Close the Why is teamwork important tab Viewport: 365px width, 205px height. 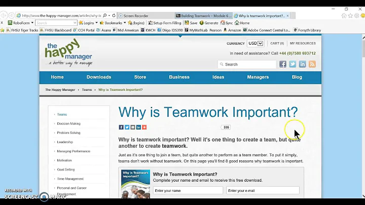click(288, 16)
